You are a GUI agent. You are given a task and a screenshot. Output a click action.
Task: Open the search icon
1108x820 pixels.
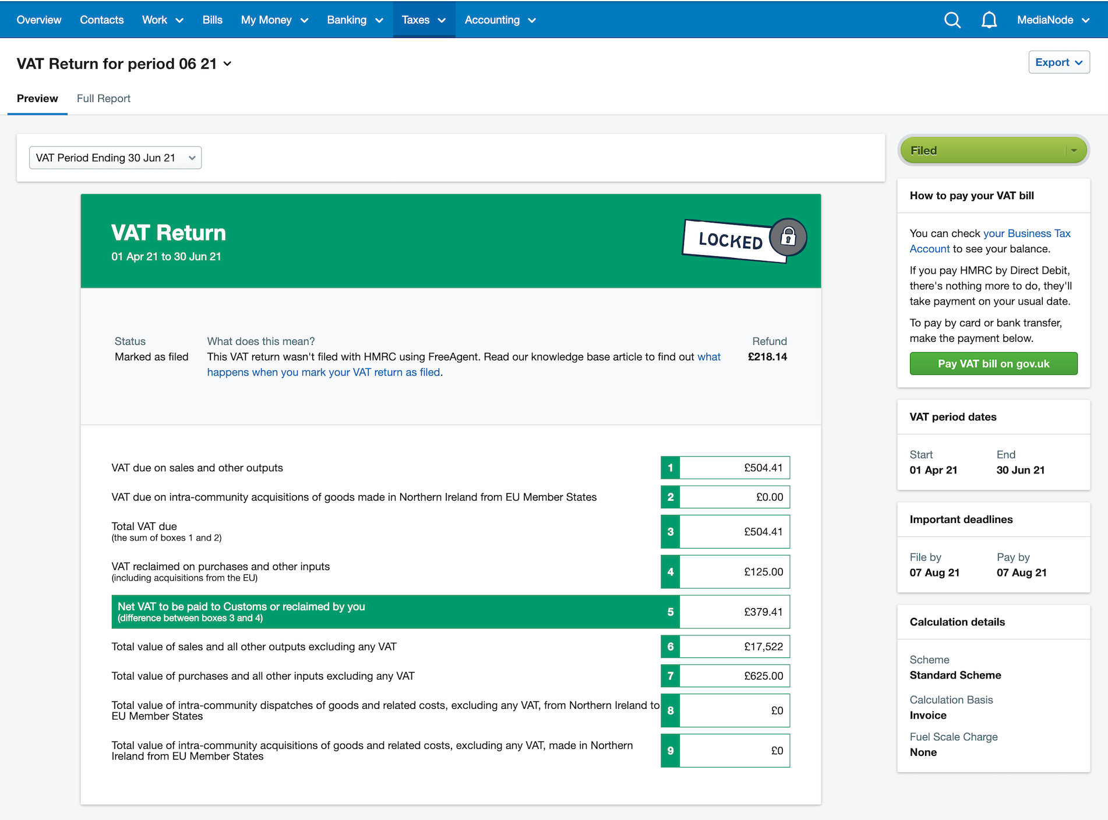click(952, 19)
